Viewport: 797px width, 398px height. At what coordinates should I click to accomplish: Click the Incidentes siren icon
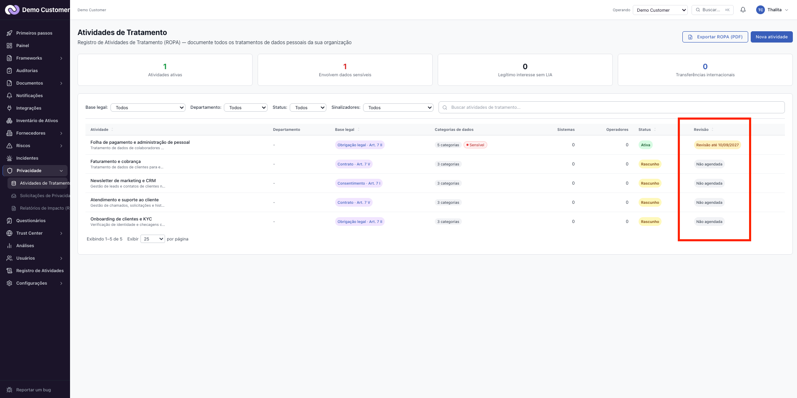(9, 158)
